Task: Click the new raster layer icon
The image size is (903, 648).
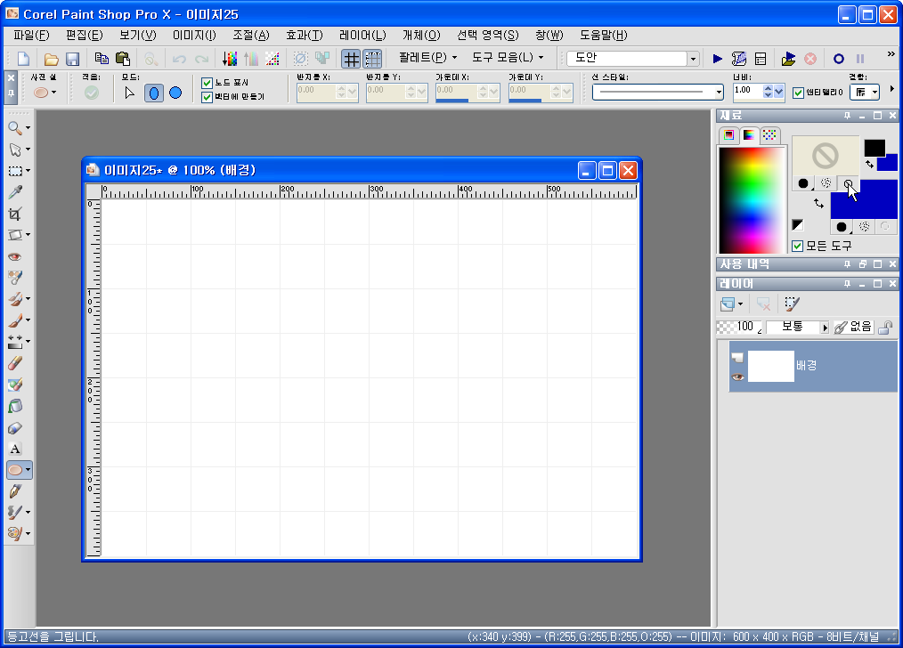Action: click(x=728, y=304)
